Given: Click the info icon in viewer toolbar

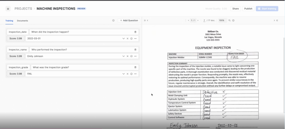Looking at the screenshot, I should pos(233,21).
